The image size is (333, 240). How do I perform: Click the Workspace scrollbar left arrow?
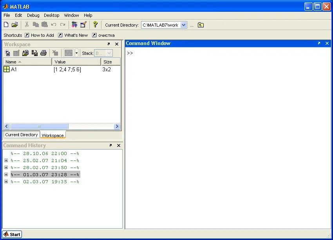pyautogui.click(x=7, y=126)
